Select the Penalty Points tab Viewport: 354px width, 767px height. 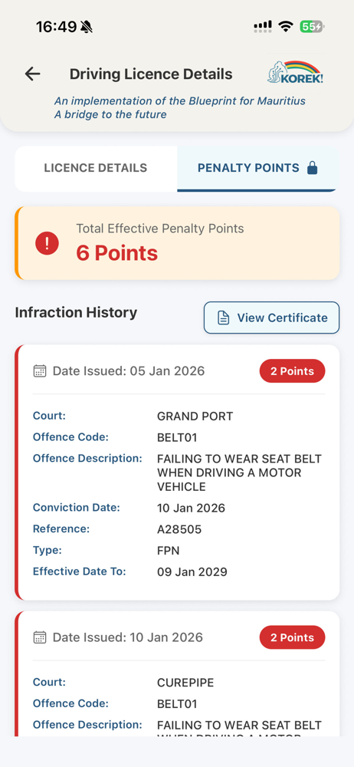tap(258, 168)
